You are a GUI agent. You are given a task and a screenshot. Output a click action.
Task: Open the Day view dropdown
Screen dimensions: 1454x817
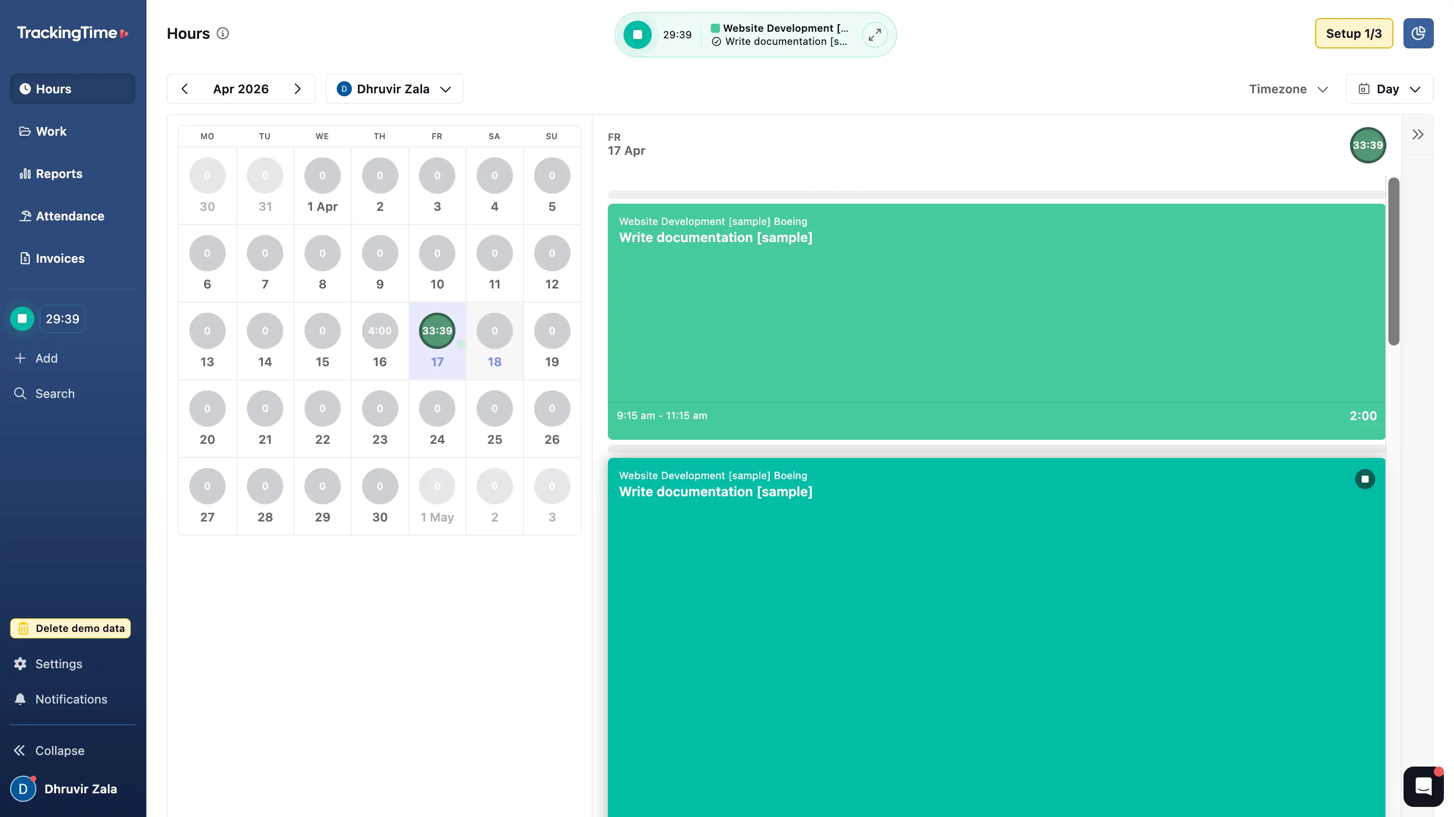[x=1389, y=89]
